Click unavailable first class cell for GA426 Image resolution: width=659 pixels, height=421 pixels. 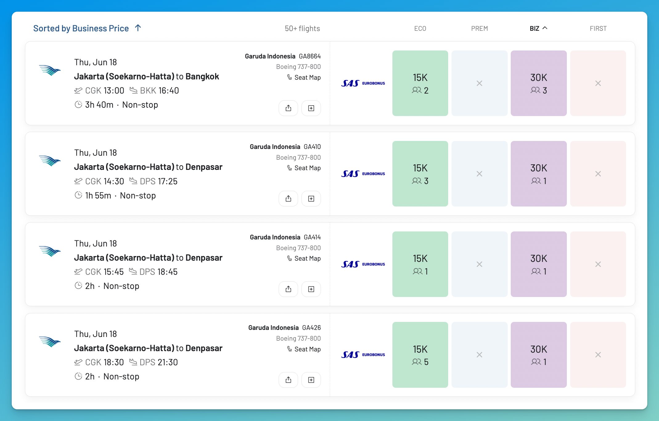click(x=598, y=355)
